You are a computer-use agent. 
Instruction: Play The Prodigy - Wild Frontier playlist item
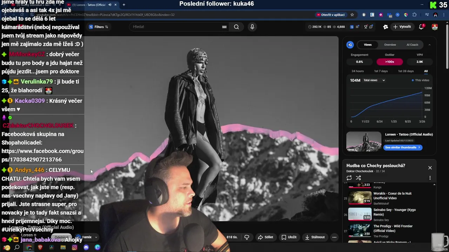click(x=389, y=230)
